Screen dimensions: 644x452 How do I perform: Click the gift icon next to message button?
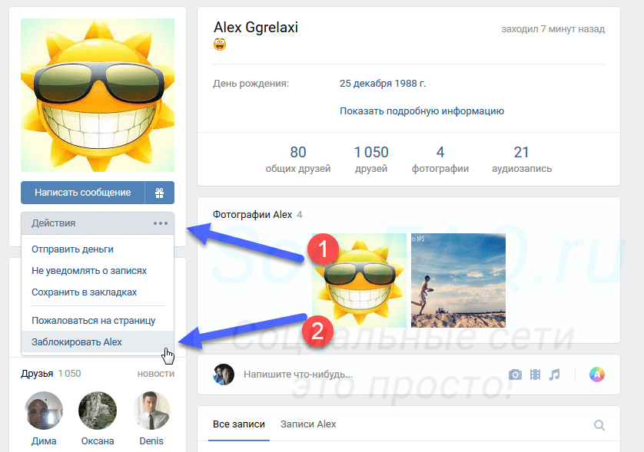(159, 193)
